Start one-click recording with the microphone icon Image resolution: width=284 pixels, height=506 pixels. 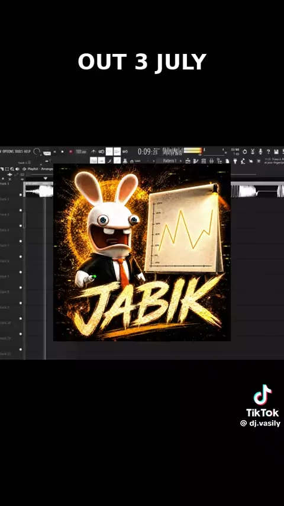(260, 152)
